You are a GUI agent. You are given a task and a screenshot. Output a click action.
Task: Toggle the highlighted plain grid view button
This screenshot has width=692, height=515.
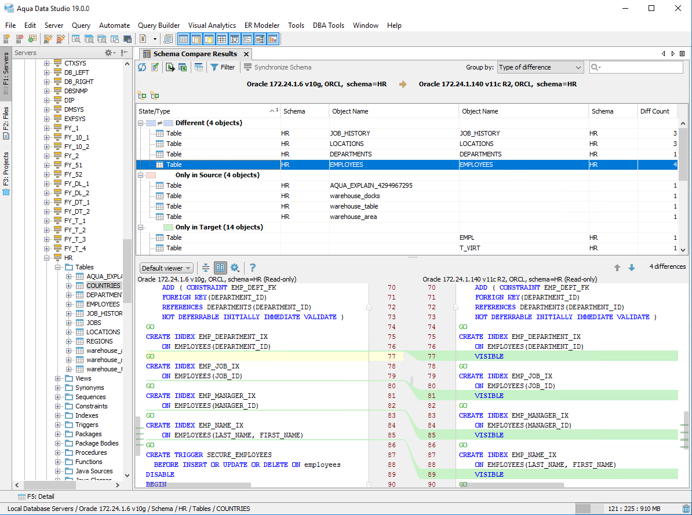[x=221, y=39]
